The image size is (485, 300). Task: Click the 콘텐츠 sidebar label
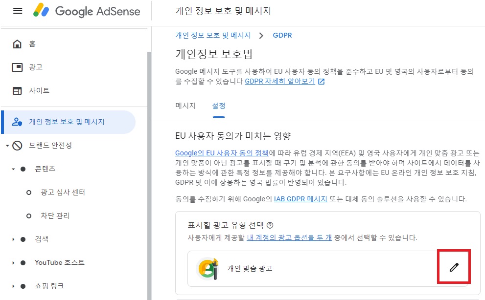[x=45, y=169]
